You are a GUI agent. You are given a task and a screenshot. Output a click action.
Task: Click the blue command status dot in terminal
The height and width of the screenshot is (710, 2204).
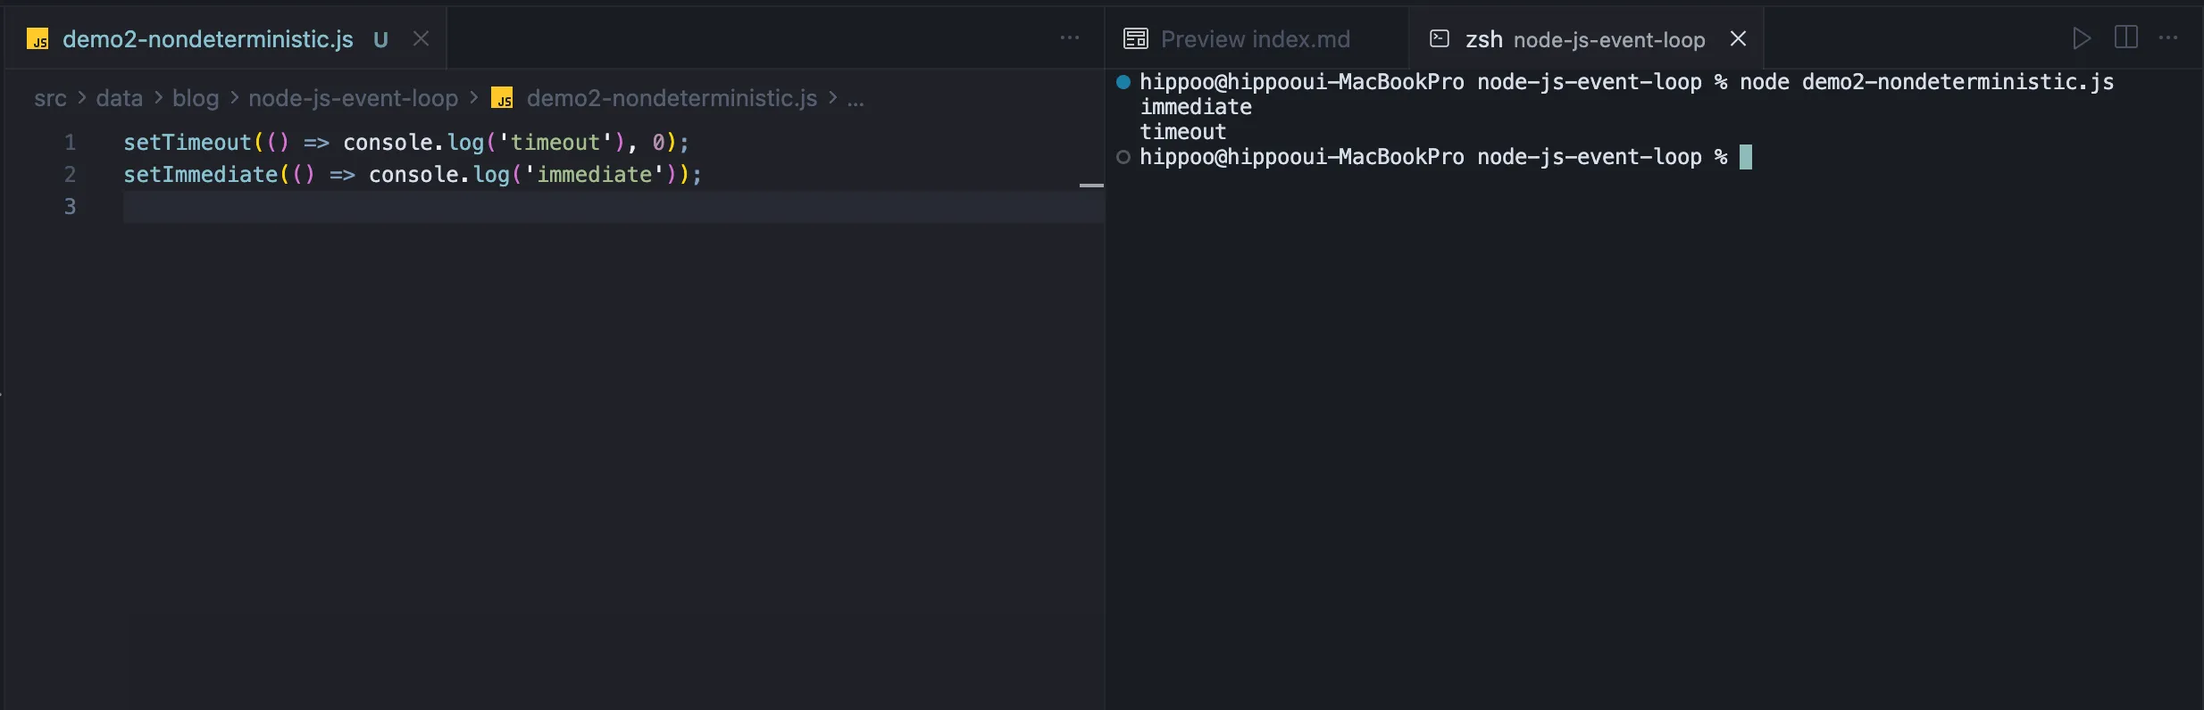click(x=1123, y=82)
